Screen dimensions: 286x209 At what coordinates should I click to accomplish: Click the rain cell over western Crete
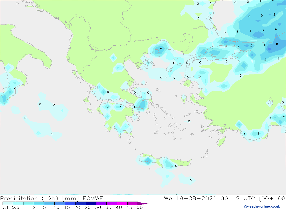pyautogui.click(x=148, y=161)
